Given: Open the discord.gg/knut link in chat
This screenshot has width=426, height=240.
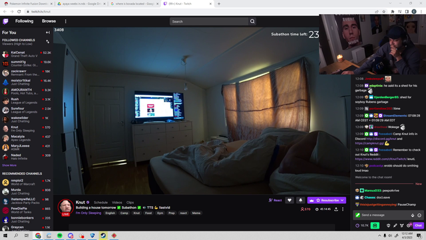Looking at the screenshot, I should click(x=381, y=139).
